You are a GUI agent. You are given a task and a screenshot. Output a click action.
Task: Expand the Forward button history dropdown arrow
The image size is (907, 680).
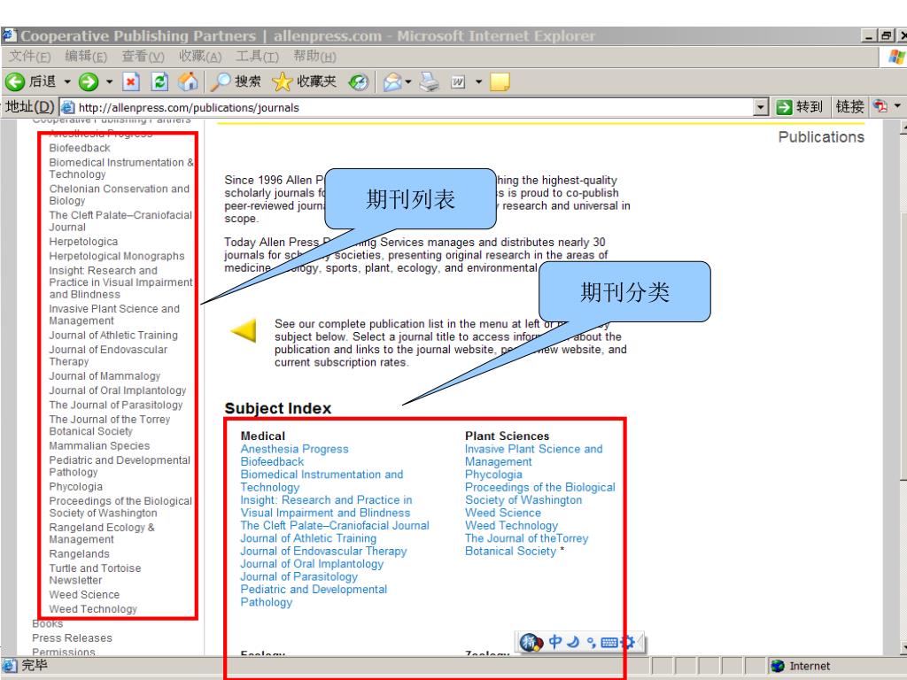pyautogui.click(x=109, y=82)
